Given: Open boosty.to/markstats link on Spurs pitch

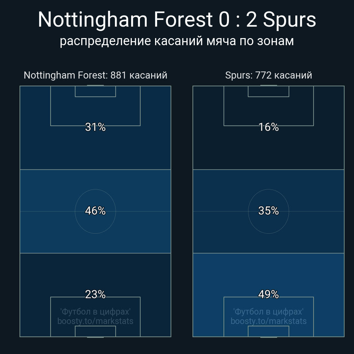Looking at the screenshot, I should [x=268, y=321].
